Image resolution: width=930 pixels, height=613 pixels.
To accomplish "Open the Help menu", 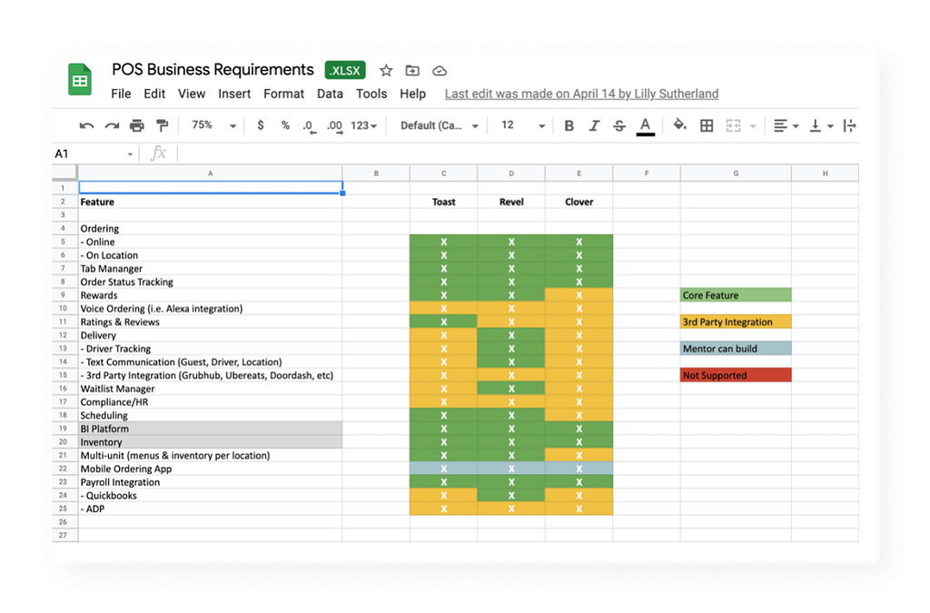I will pyautogui.click(x=413, y=94).
